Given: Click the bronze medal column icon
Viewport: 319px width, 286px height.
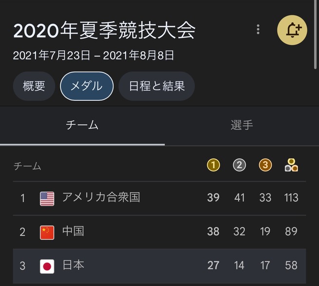Looking at the screenshot, I should [265, 165].
